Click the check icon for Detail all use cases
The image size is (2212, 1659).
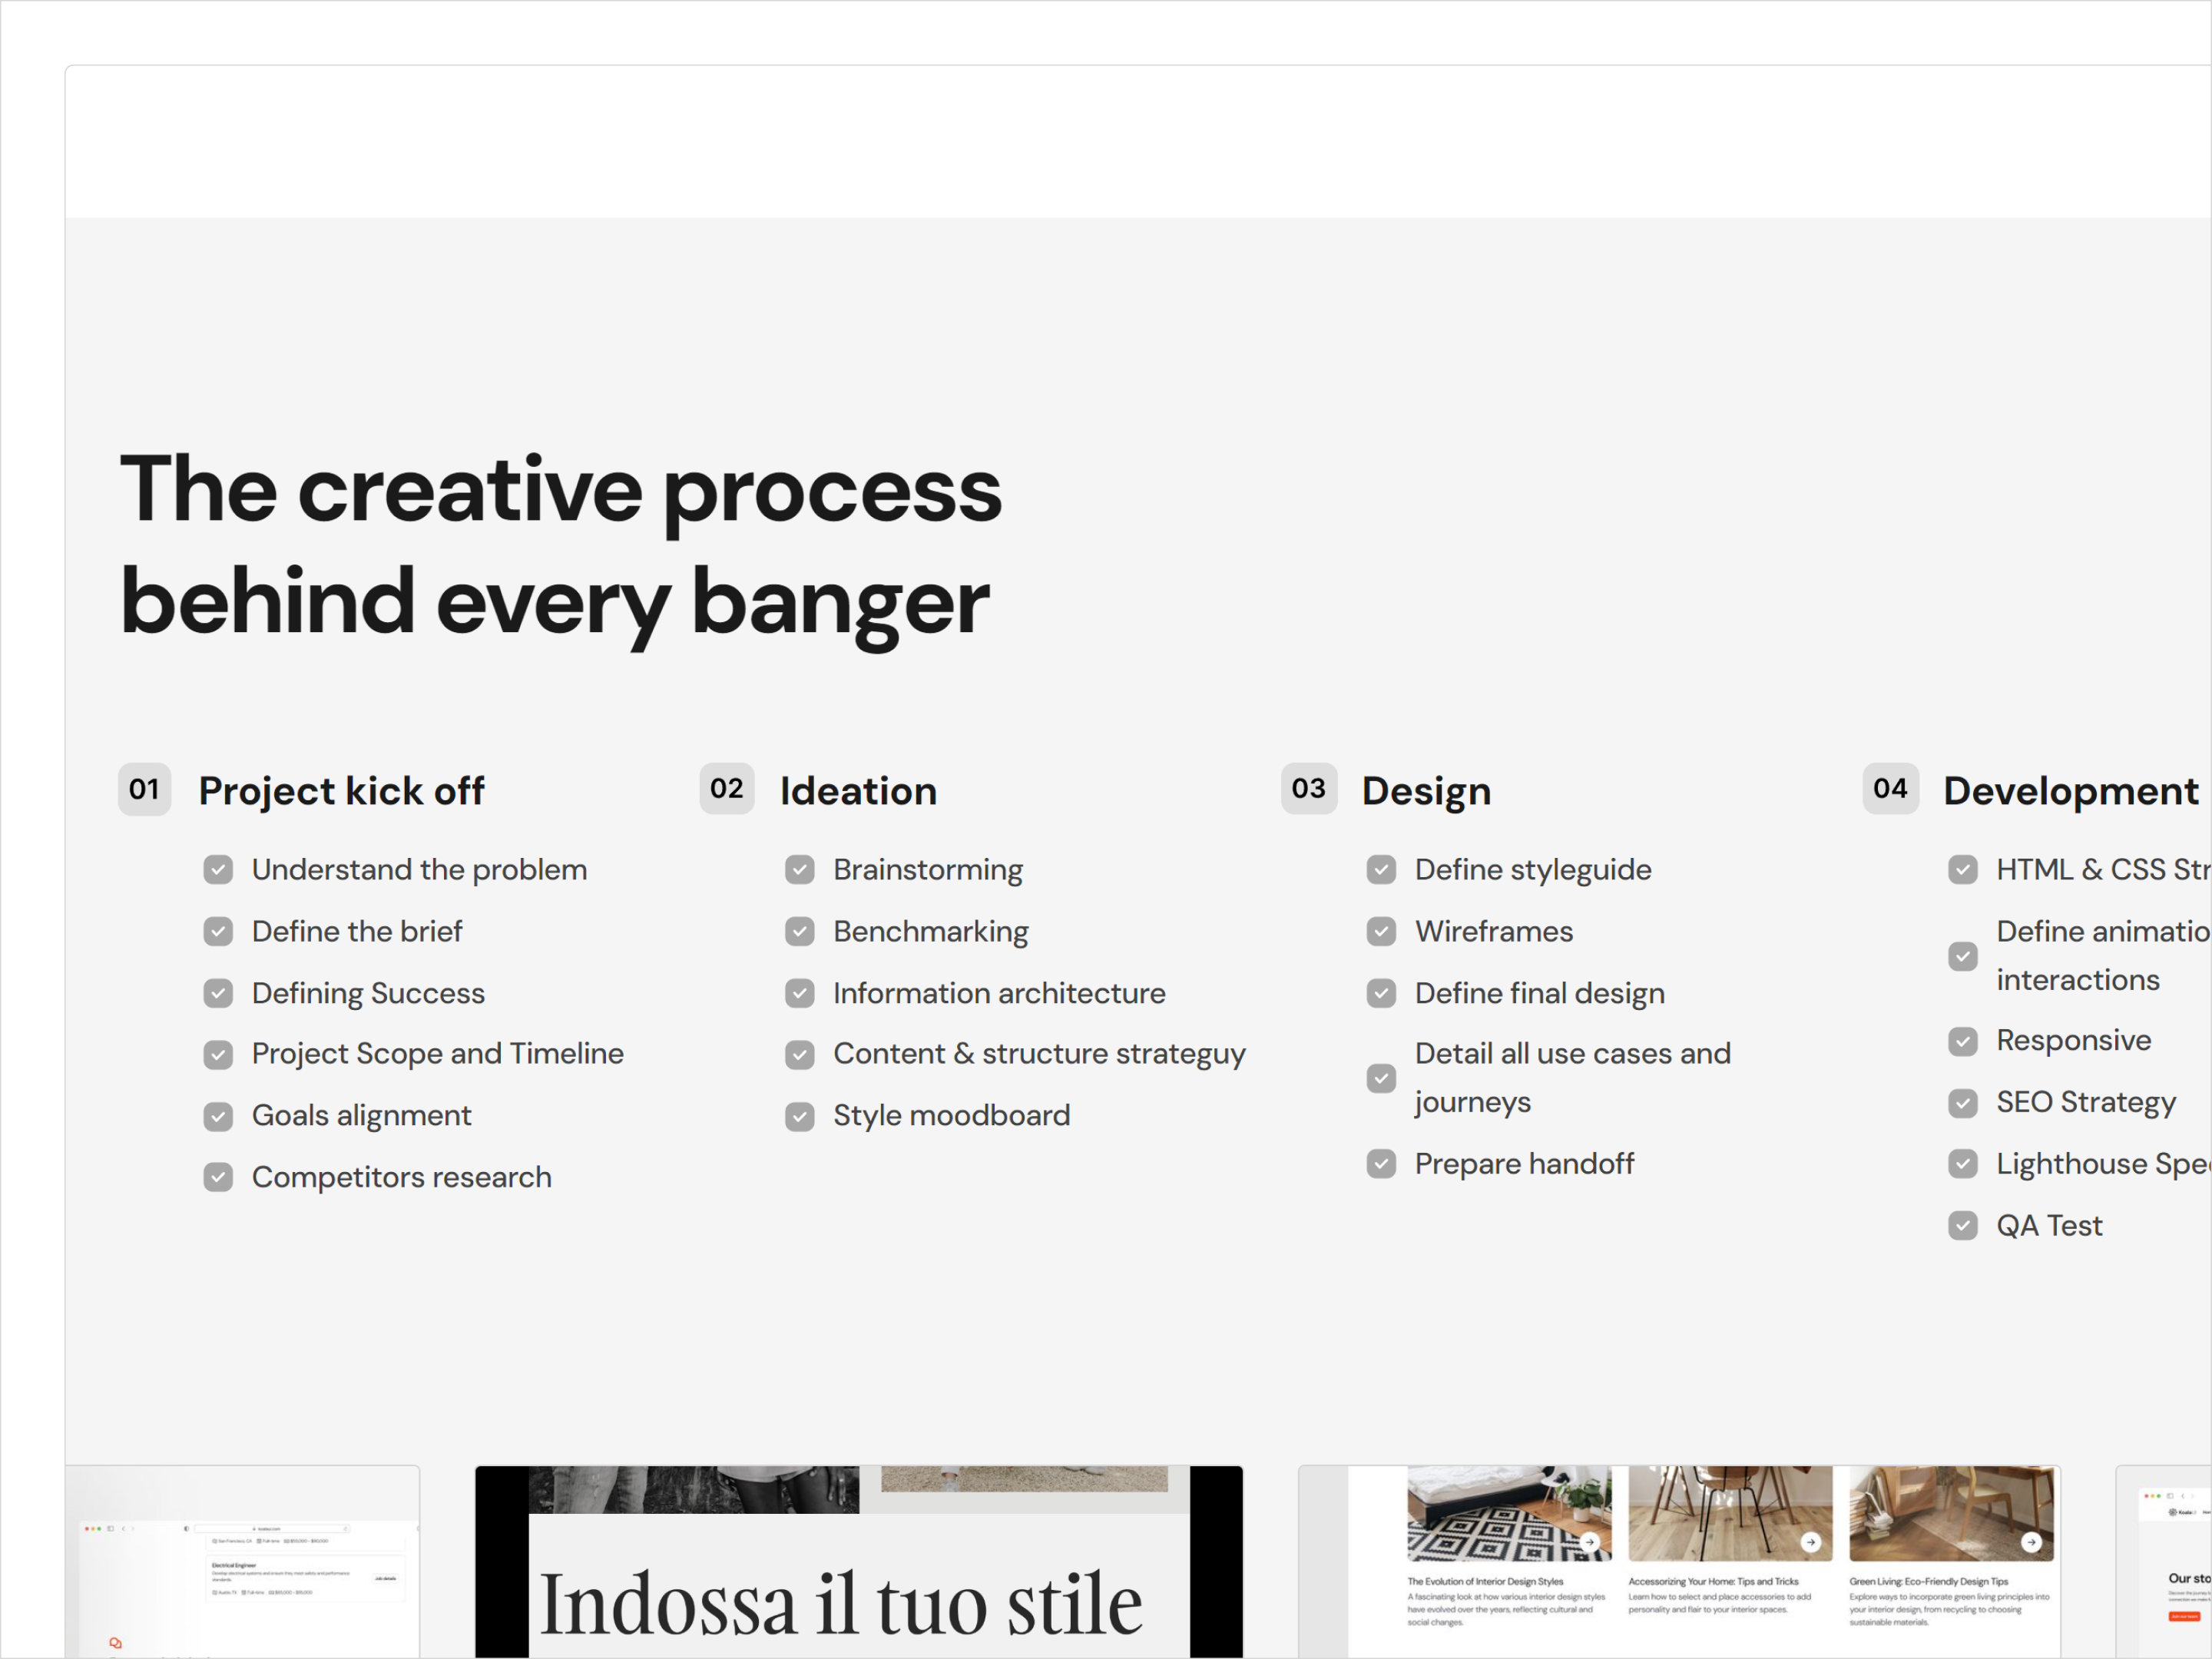(1381, 1078)
